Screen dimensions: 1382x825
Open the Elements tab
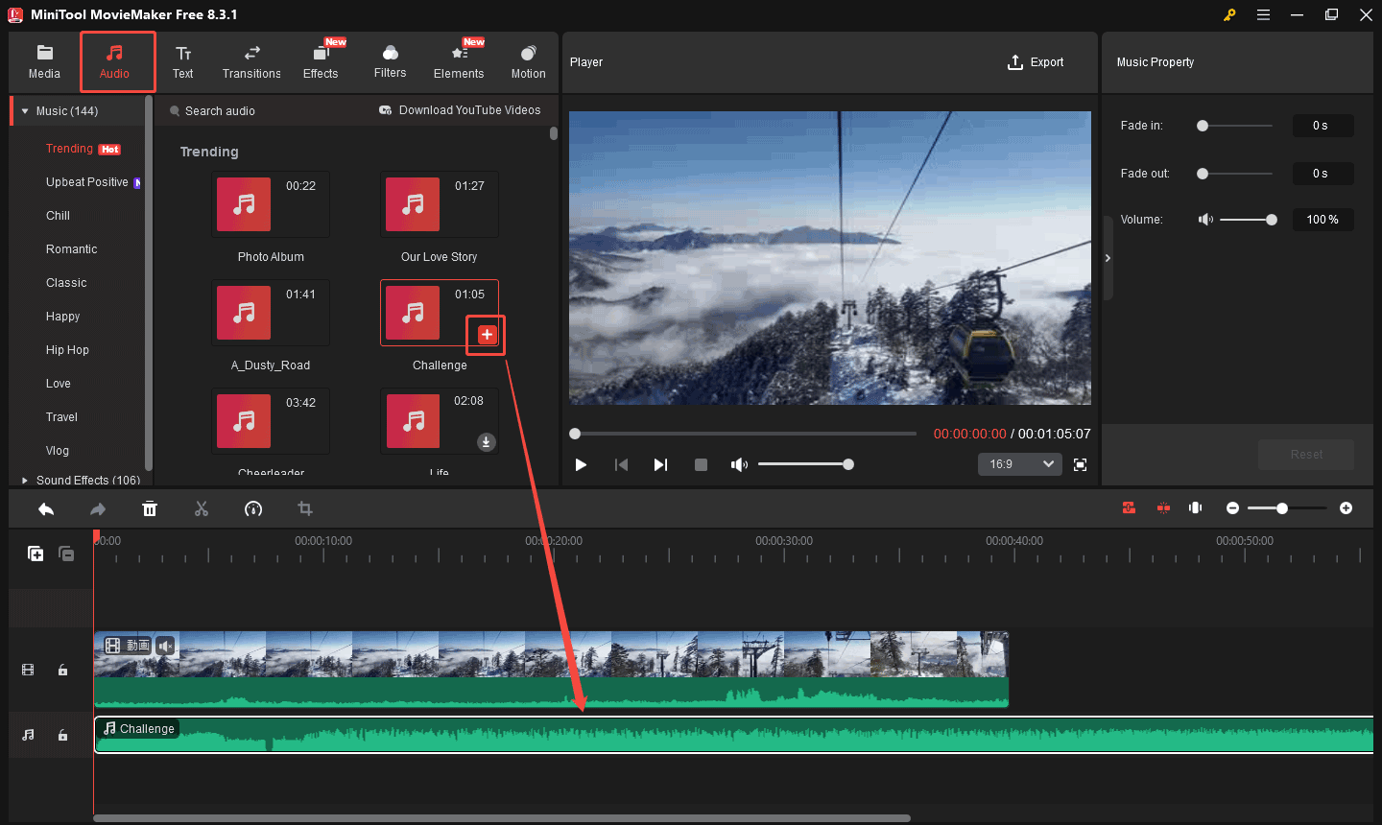[459, 61]
